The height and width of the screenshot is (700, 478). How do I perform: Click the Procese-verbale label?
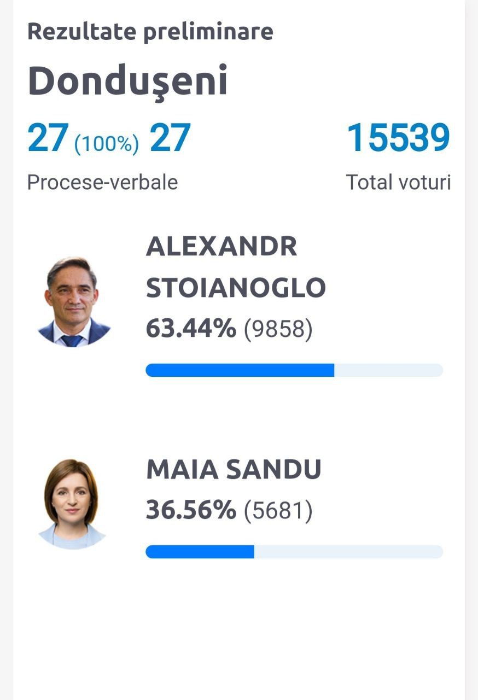(103, 182)
